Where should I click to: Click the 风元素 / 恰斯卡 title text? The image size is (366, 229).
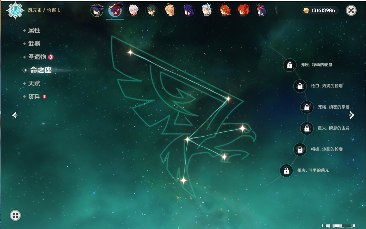(x=44, y=10)
